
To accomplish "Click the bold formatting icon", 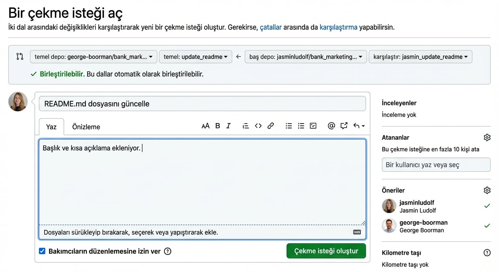I will (218, 126).
